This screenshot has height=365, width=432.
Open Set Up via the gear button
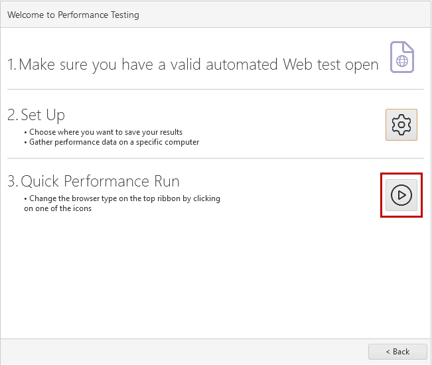[401, 125]
